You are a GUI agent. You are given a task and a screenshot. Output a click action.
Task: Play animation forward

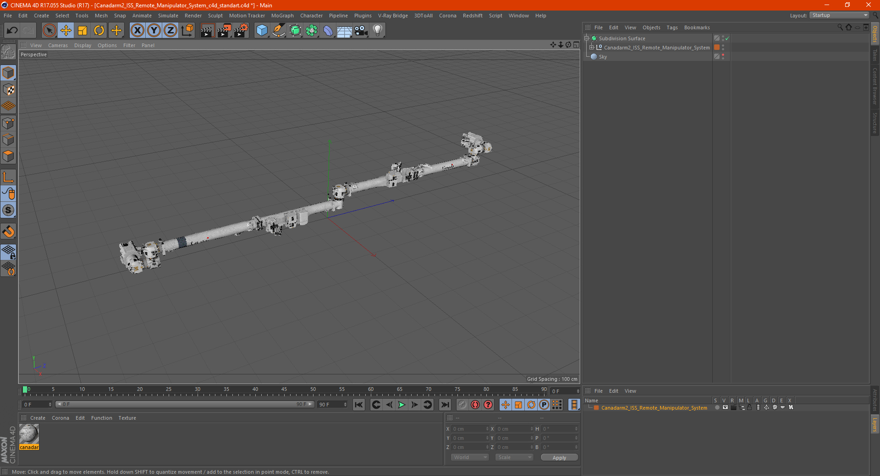[x=401, y=405]
